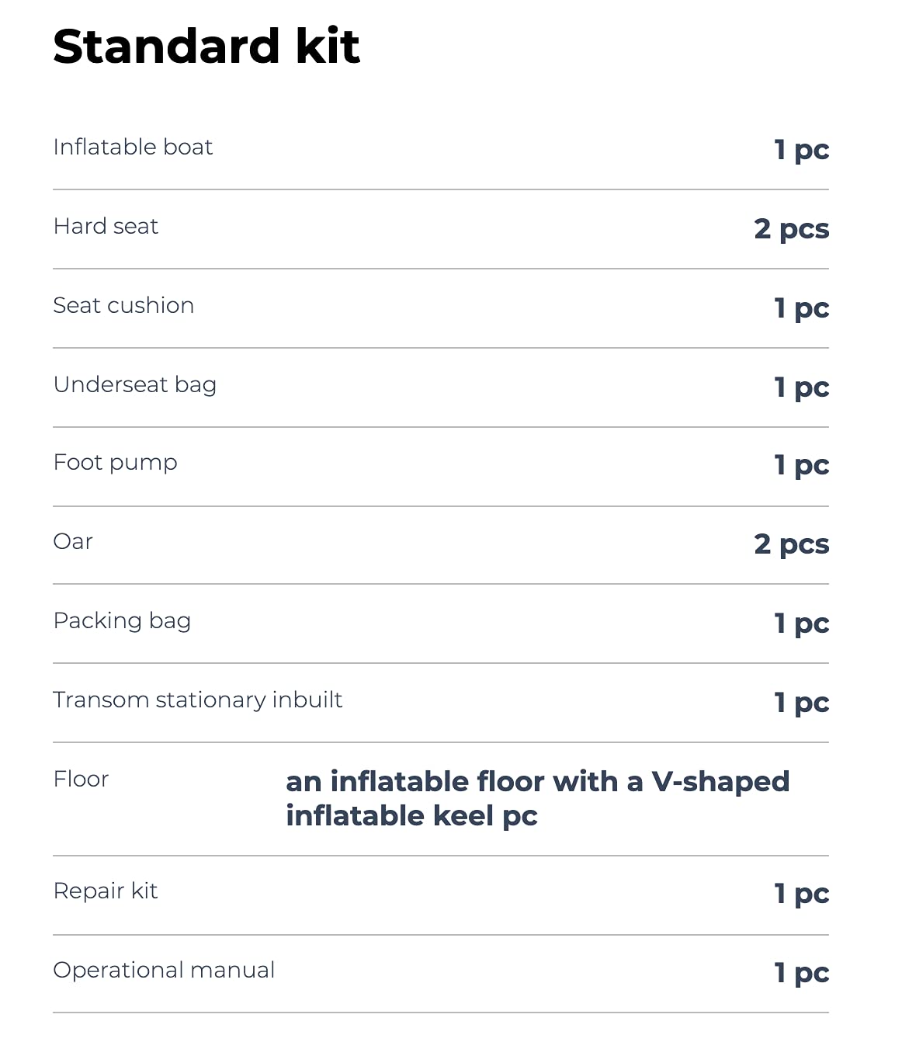
Task: Click the 2 pcs value for Hard seat
Action: click(x=792, y=229)
